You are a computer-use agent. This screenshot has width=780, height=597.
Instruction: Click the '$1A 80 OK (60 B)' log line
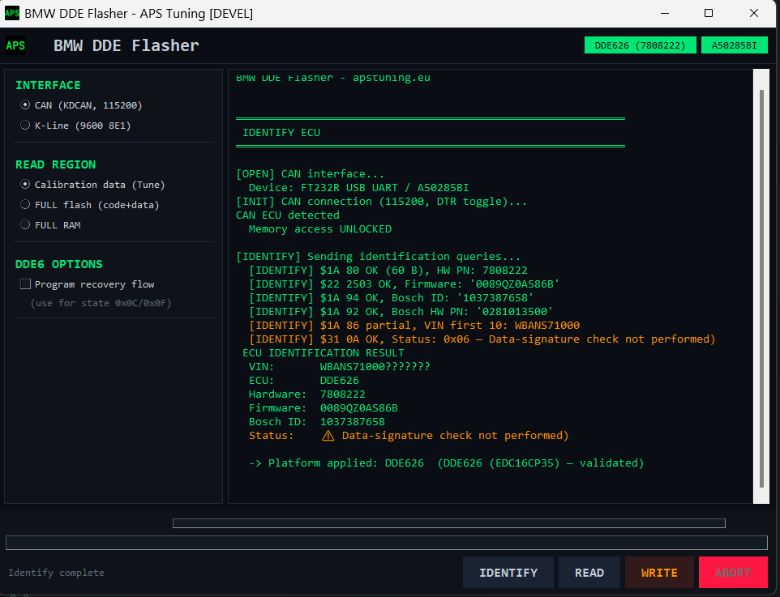pyautogui.click(x=388, y=271)
